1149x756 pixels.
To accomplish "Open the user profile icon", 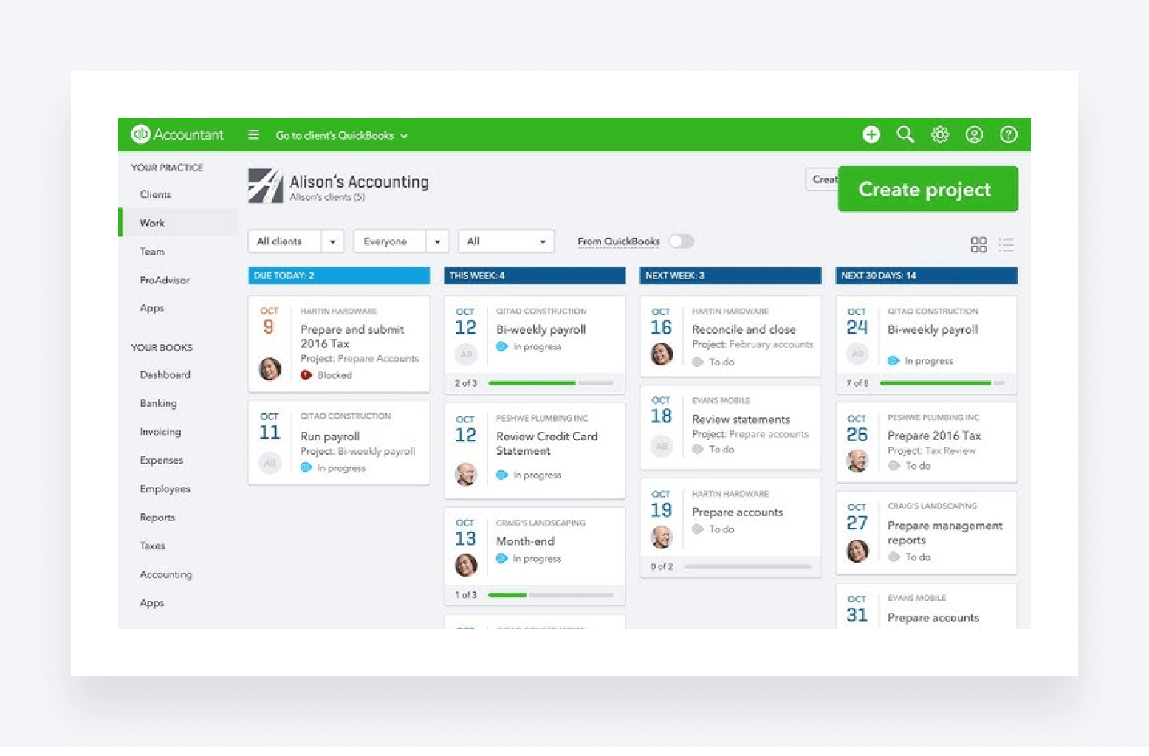I will click(974, 134).
